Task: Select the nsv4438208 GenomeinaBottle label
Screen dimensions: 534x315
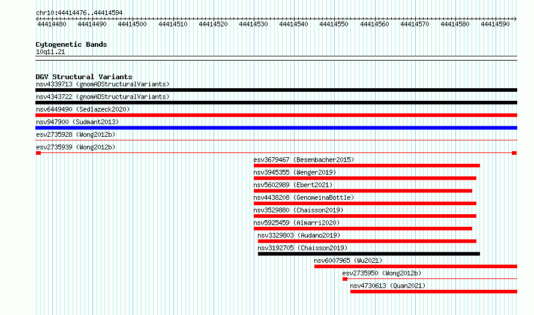Action: (304, 197)
